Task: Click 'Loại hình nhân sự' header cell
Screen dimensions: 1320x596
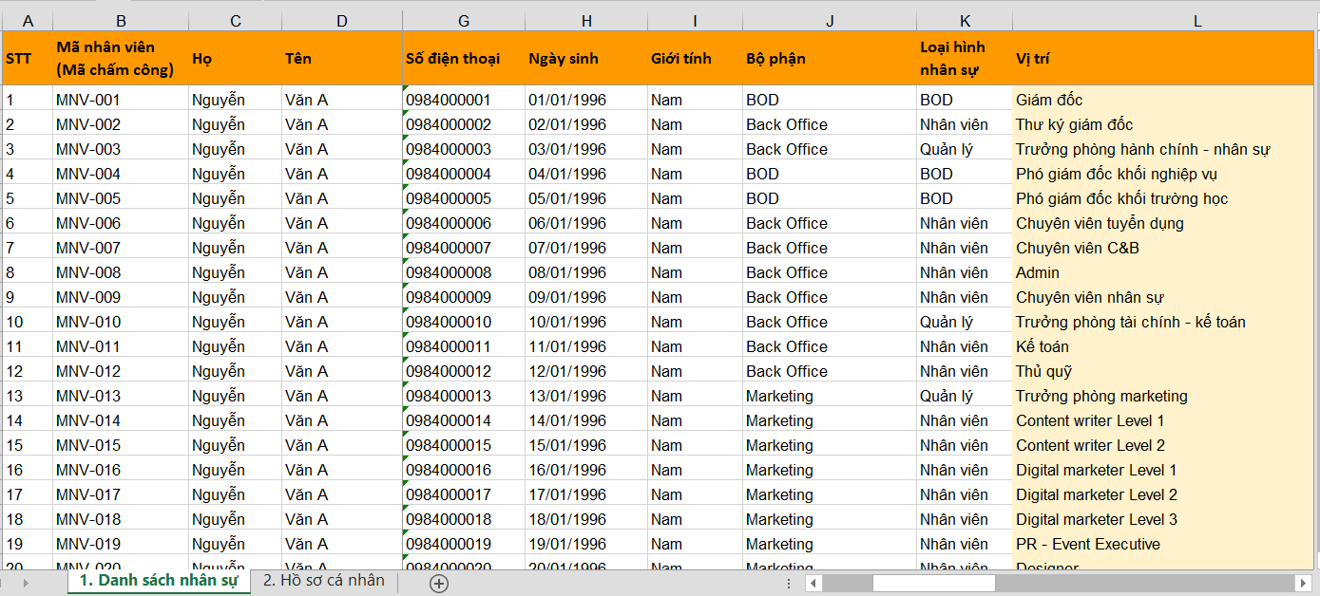Action: point(965,58)
